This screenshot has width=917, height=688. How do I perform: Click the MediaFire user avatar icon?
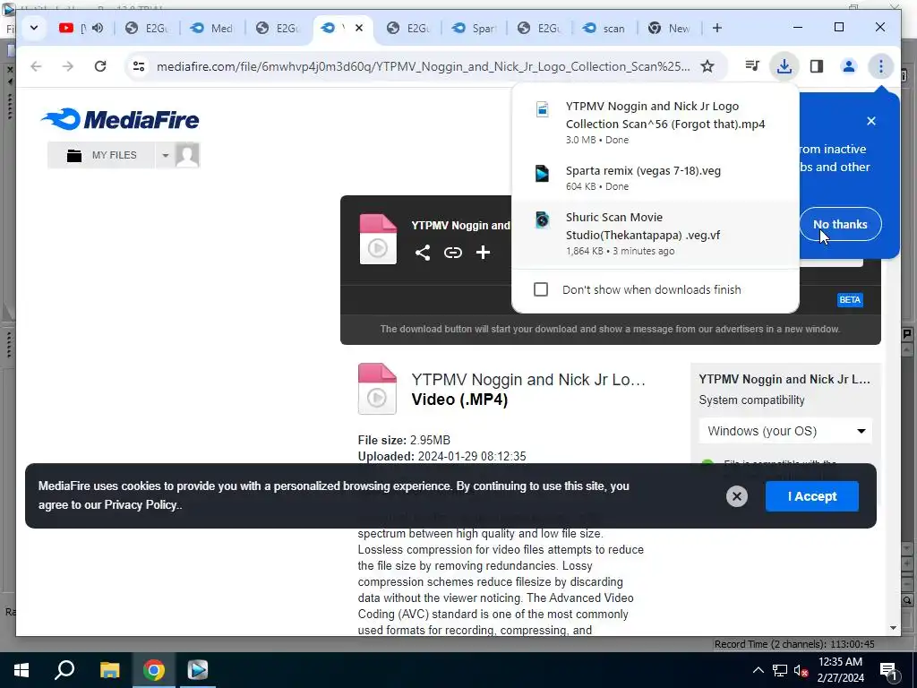[188, 155]
